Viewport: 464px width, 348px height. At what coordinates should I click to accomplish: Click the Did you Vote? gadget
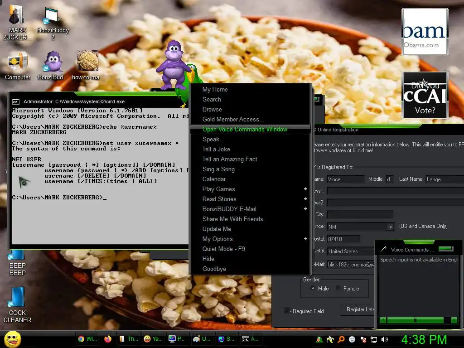(x=425, y=95)
